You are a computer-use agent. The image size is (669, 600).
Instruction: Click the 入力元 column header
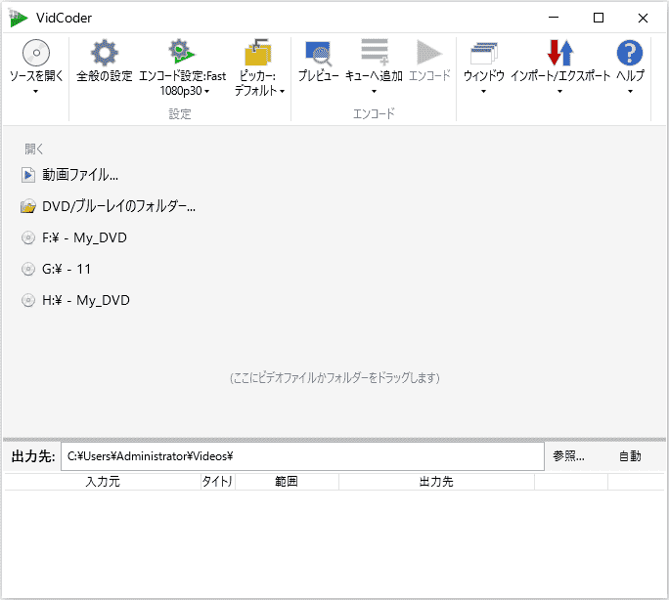click(103, 482)
